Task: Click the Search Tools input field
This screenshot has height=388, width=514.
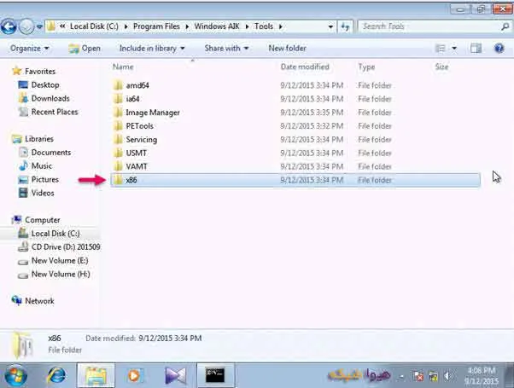Action: point(429,26)
